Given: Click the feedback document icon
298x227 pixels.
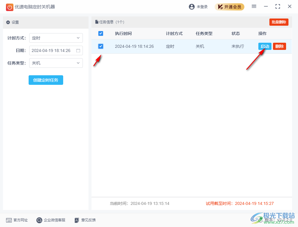Looking at the screenshot, I should pos(77,220).
